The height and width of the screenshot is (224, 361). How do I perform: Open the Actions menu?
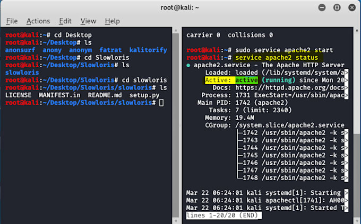38,21
